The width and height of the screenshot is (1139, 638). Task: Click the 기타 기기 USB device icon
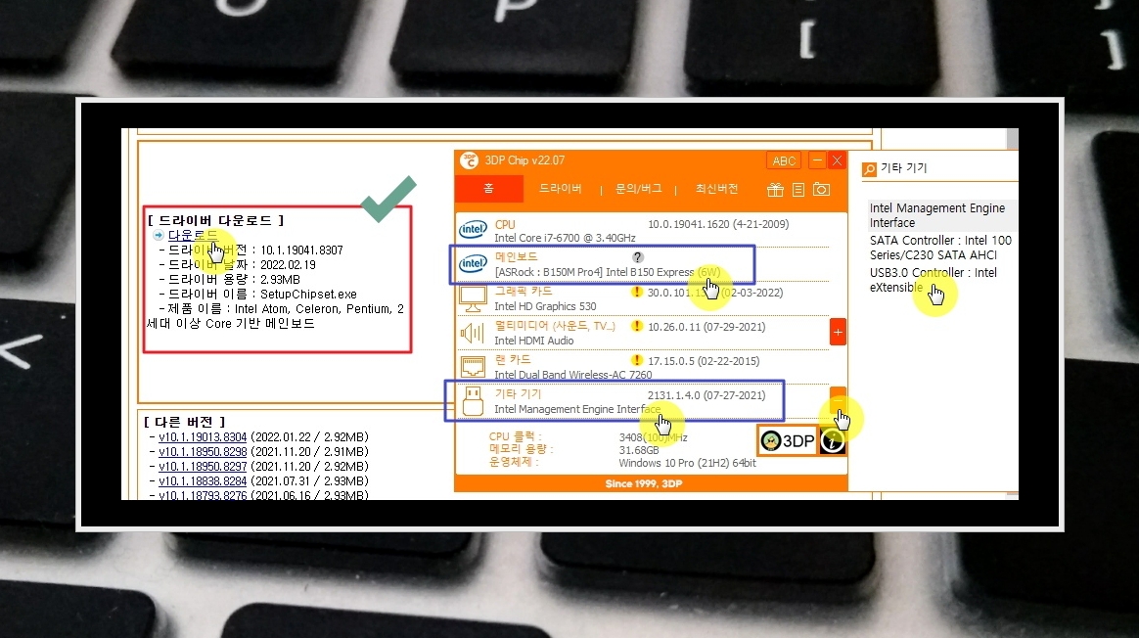[473, 400]
